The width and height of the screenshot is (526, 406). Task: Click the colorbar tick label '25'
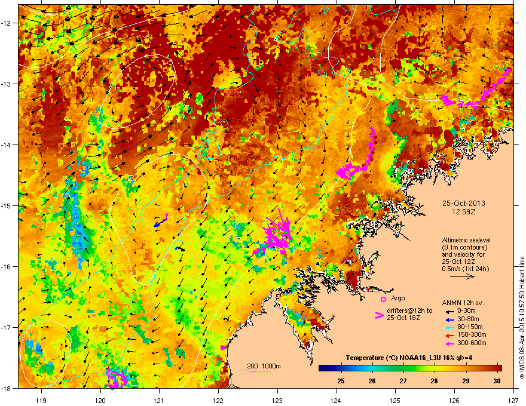341,381
